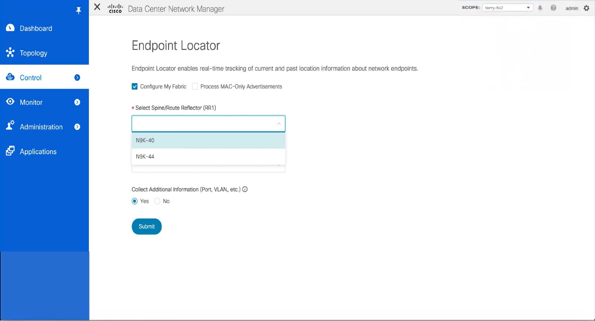The height and width of the screenshot is (321, 595).
Task: Open the Control menu item
Action: (x=44, y=78)
